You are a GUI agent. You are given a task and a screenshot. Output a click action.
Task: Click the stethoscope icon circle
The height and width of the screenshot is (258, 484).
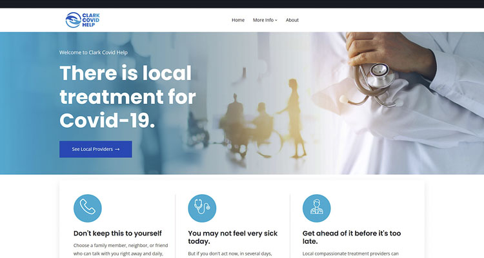[x=202, y=208]
